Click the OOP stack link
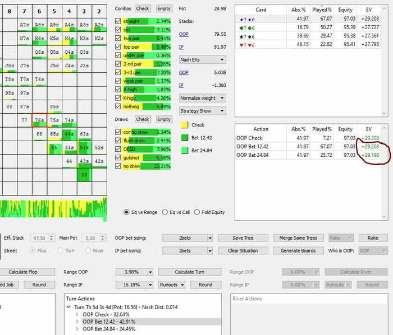393x335 pixels. click(x=184, y=34)
